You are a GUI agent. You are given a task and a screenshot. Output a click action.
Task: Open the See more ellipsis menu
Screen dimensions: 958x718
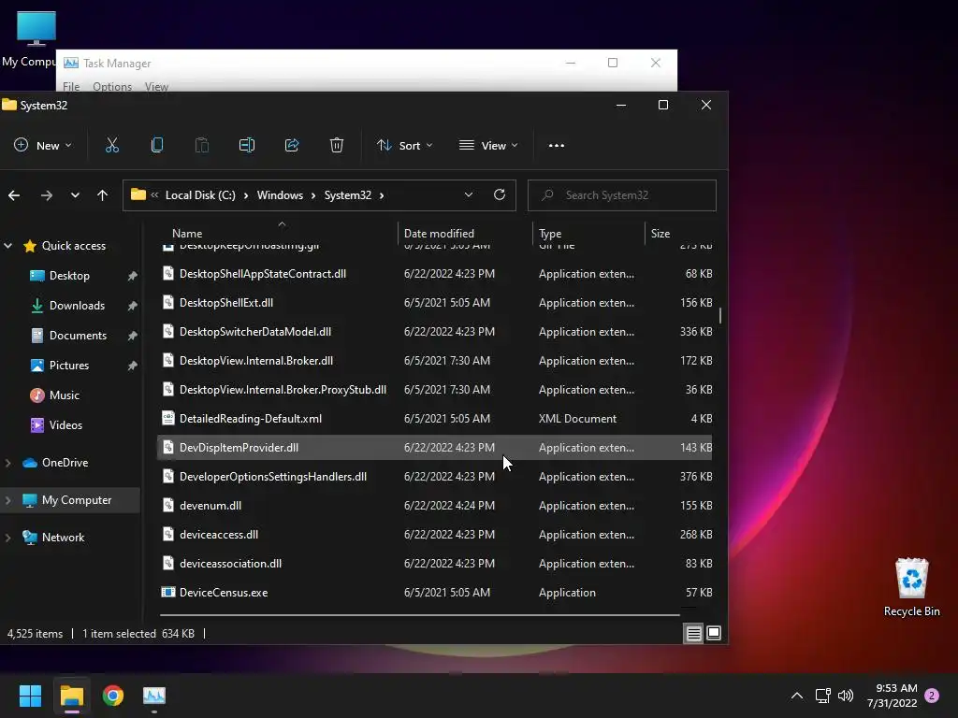(x=556, y=145)
